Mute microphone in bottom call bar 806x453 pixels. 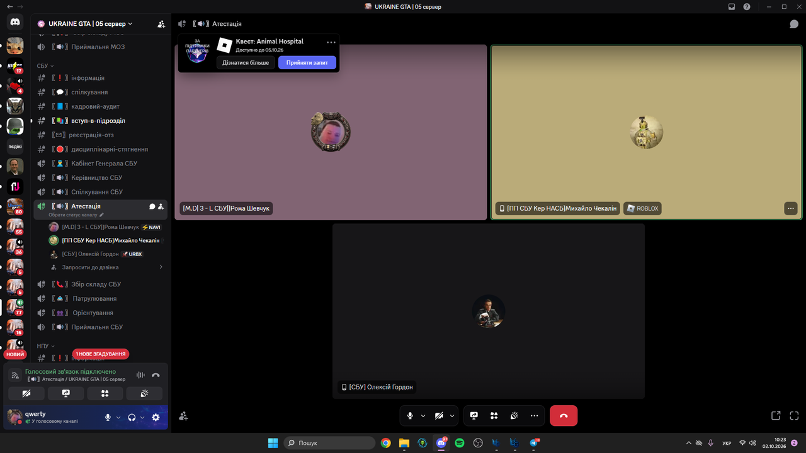[x=410, y=416]
